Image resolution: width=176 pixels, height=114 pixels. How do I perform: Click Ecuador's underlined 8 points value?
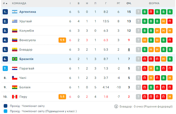pos(129,50)
